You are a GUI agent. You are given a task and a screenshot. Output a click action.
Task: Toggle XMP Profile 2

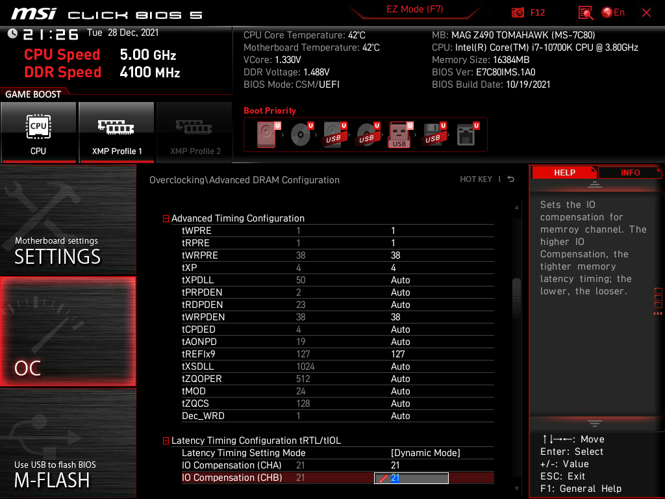click(x=195, y=133)
